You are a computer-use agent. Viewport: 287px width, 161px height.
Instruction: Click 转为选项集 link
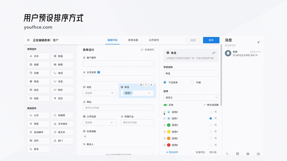(211, 105)
